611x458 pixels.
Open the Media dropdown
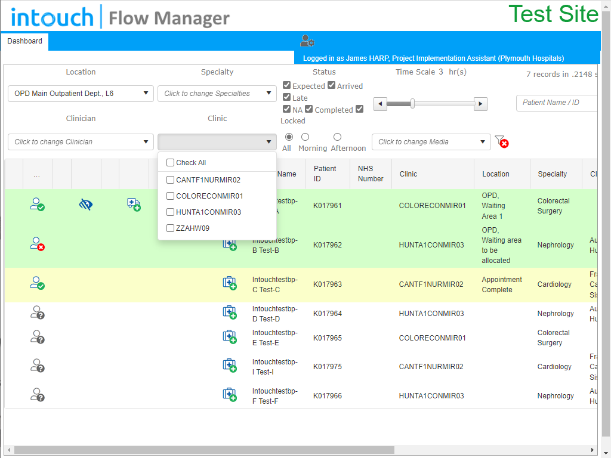click(x=431, y=142)
